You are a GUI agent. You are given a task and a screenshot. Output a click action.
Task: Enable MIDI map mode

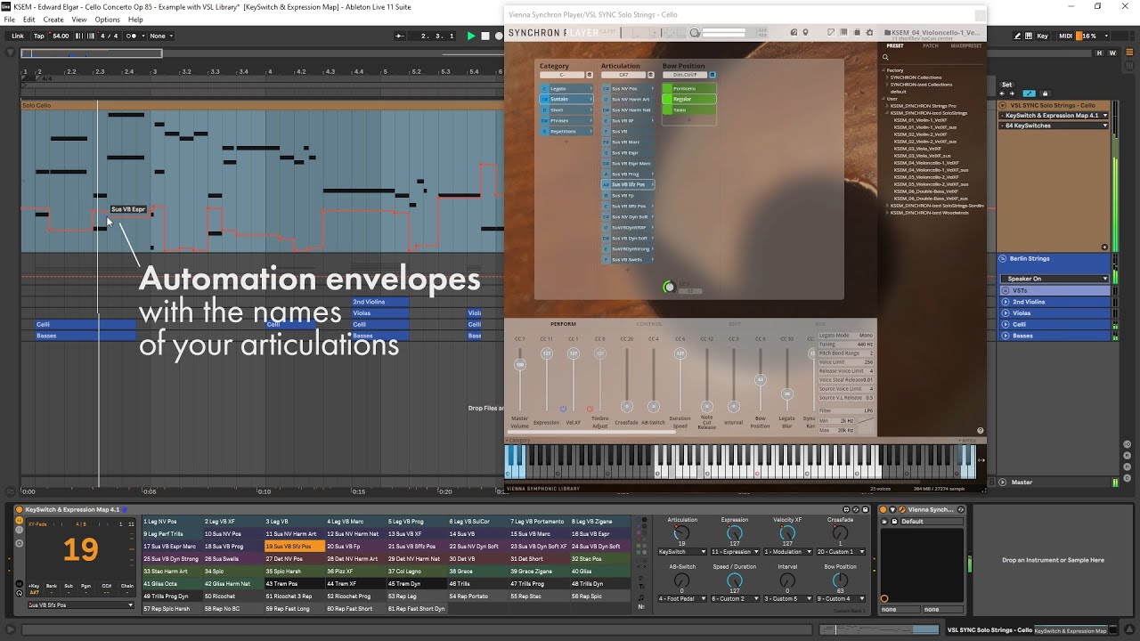point(1065,36)
